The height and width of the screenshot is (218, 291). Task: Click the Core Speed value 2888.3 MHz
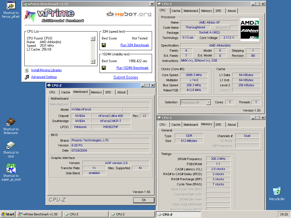194,75
